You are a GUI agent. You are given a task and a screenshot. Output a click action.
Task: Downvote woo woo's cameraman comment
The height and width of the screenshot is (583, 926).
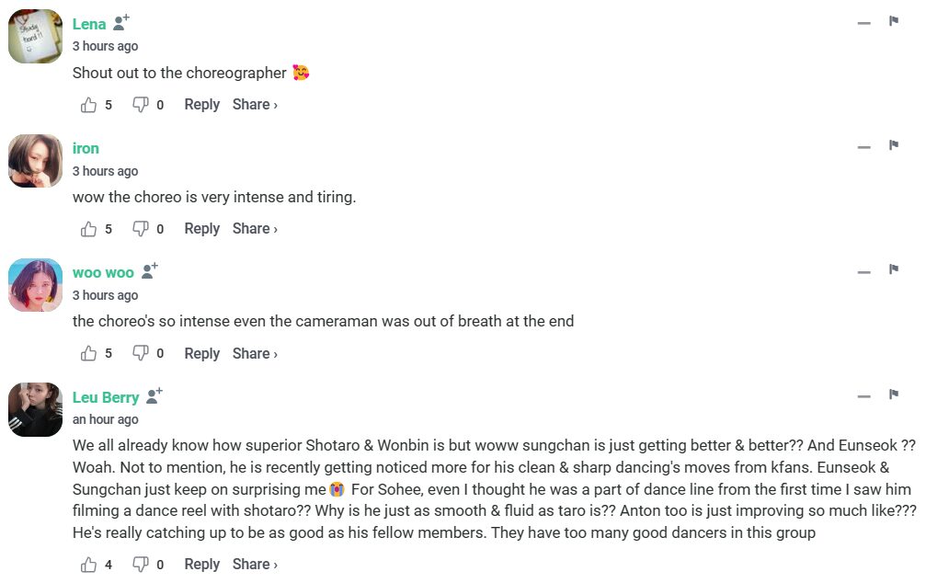click(x=141, y=353)
